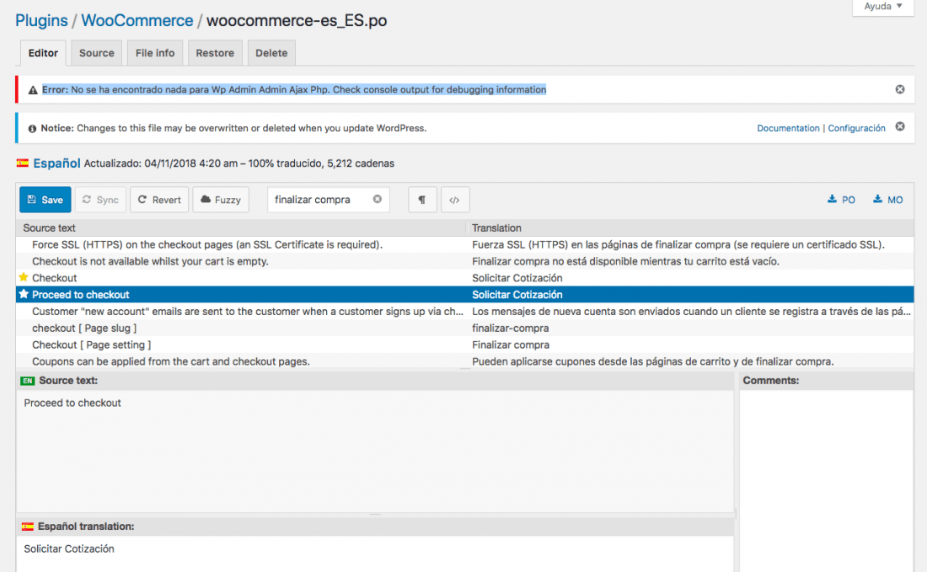Viewport: 927px width, 572px height.
Task: Click the Sync button
Action: click(100, 200)
